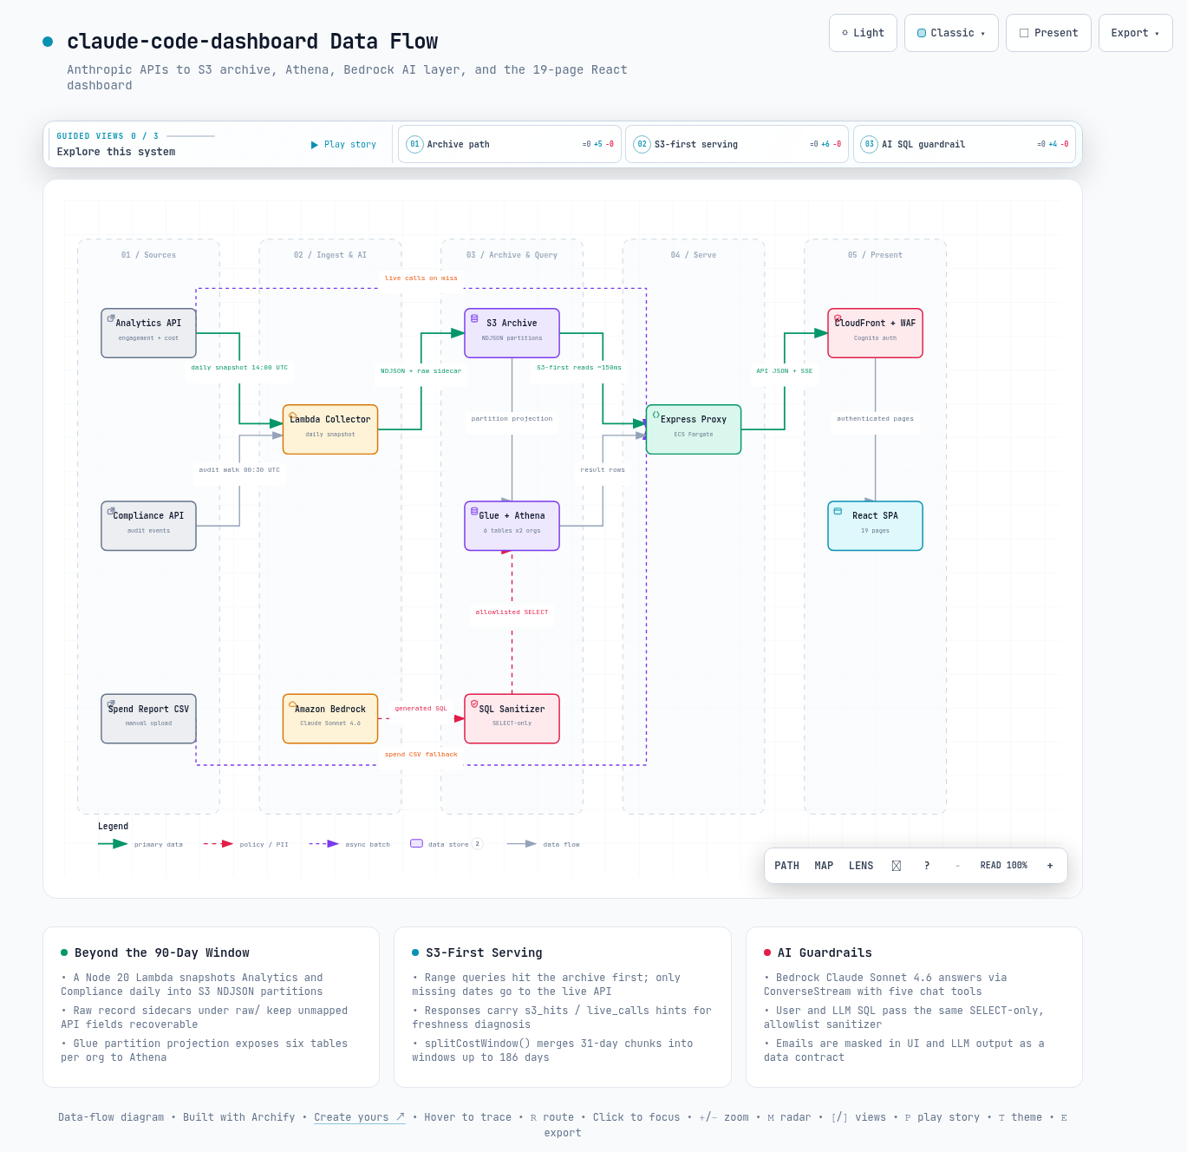
Task: Click the 'NDJSON + raw sidecar' edge label
Action: click(421, 371)
